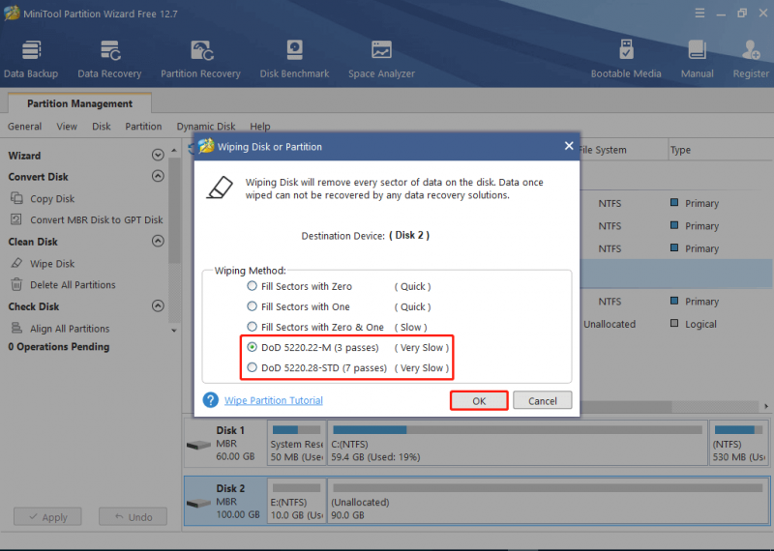Open the Data Backup tool
The width and height of the screenshot is (774, 551).
click(31, 59)
